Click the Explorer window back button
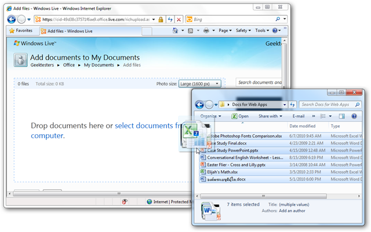Screen dimensions: 371x232 199,104
